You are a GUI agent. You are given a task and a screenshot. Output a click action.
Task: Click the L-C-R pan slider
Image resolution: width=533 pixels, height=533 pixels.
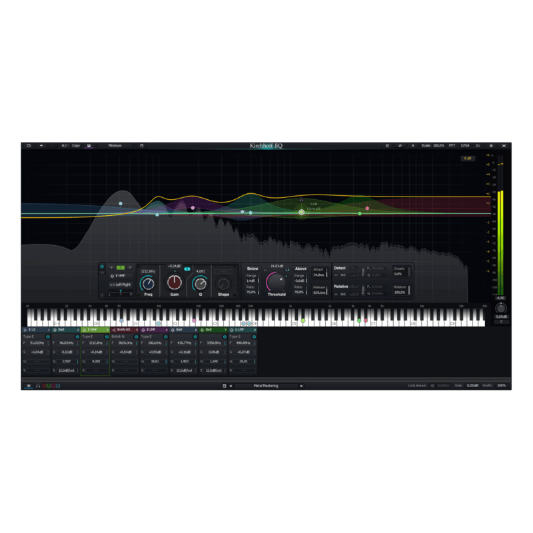click(121, 293)
